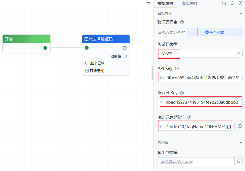
Task: Collapse the 返回值 section
Action: [241, 143]
